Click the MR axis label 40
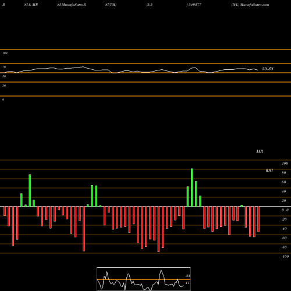The image size is (291, 291). (x=284, y=191)
